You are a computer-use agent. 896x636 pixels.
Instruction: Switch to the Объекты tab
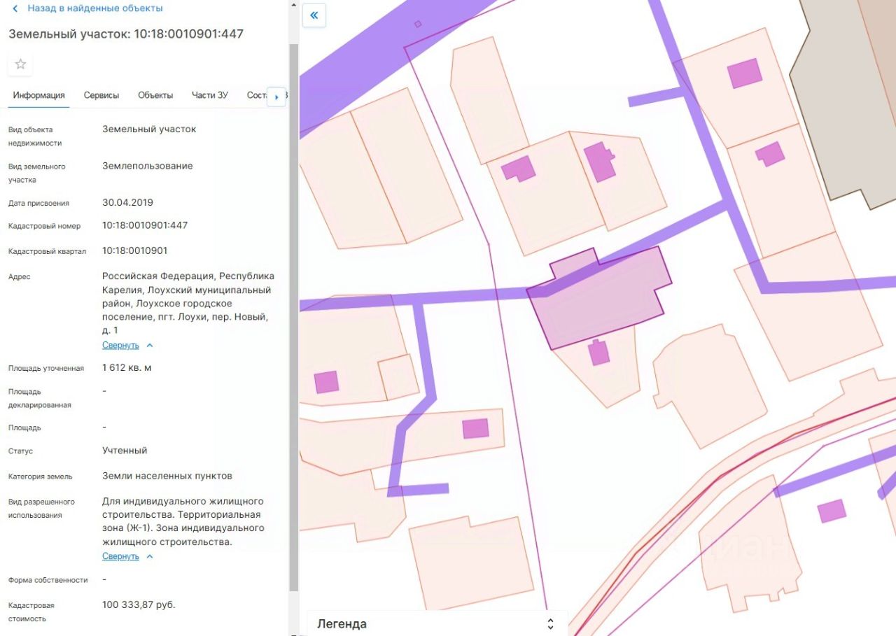coord(155,95)
